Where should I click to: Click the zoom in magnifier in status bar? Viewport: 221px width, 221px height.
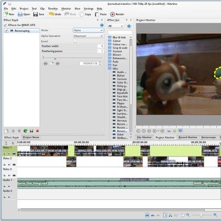(215, 215)
